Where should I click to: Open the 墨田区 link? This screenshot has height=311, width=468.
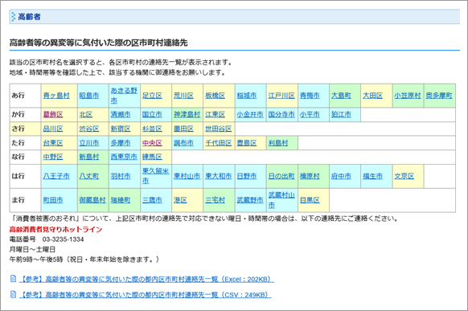183,129
